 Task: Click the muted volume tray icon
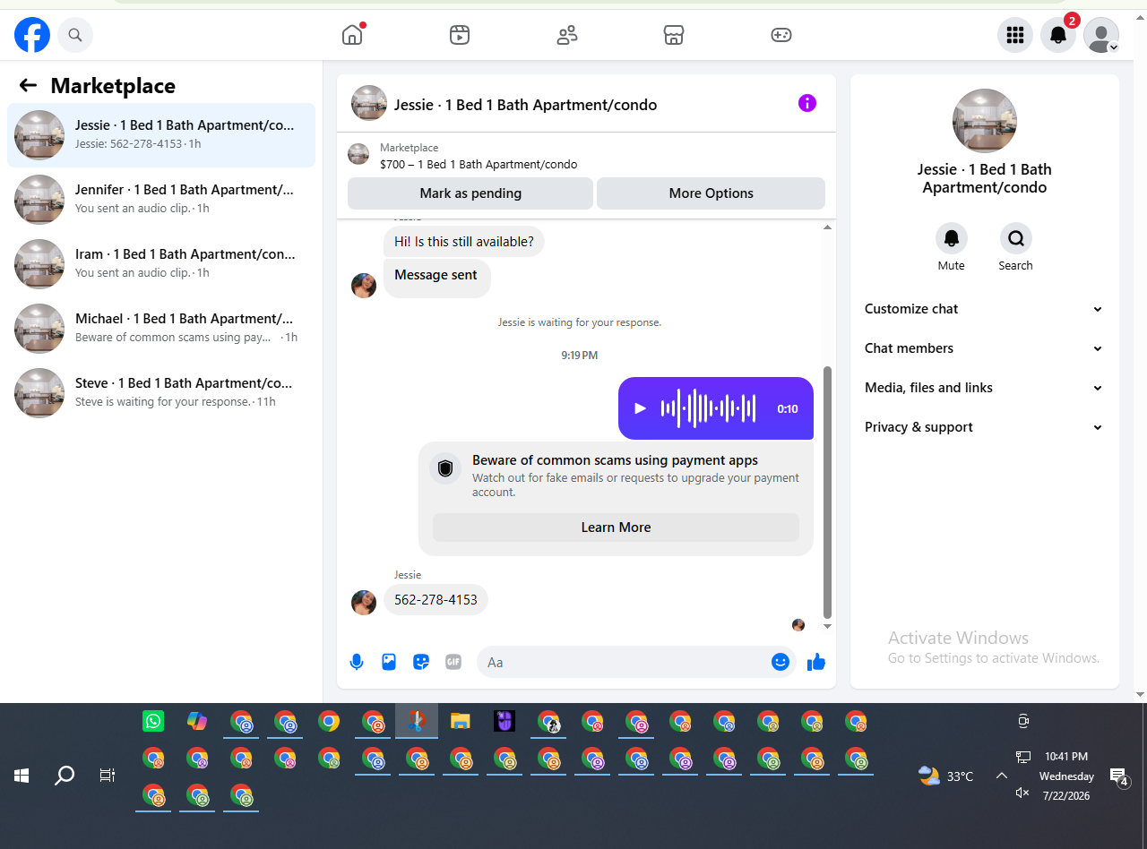[x=1022, y=793]
